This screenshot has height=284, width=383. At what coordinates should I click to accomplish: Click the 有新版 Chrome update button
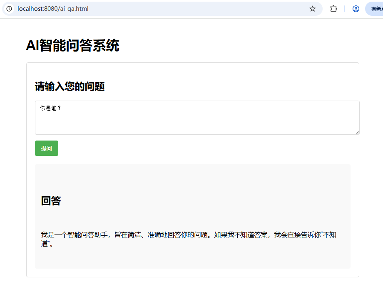tap(375, 9)
